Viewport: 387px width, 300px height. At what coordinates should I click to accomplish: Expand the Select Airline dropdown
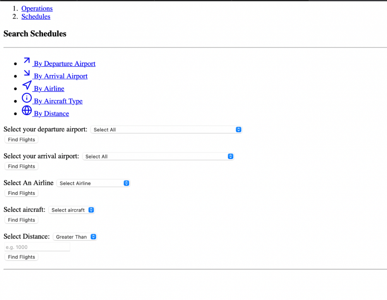93,183
